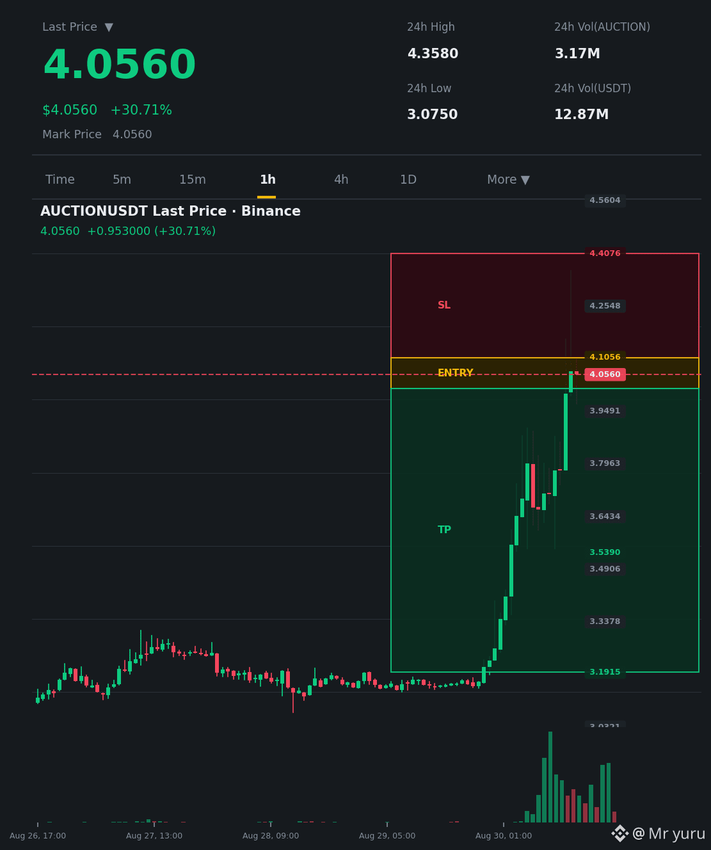
Task: Switch to the 1D interval
Action: 408,180
